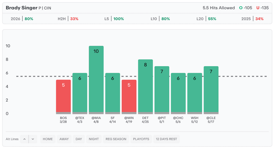Click the @PIT 5/1 bar
This screenshot has height=150, width=275.
click(162, 90)
